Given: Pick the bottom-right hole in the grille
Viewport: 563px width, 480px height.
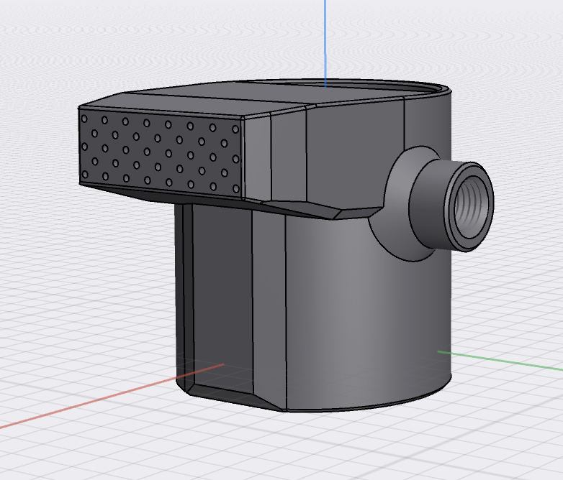Looking at the screenshot, I should (236, 188).
